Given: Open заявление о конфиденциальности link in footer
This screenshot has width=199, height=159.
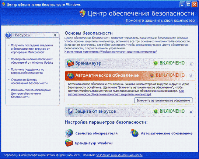Looking at the screenshot, I should [x=119, y=155].
